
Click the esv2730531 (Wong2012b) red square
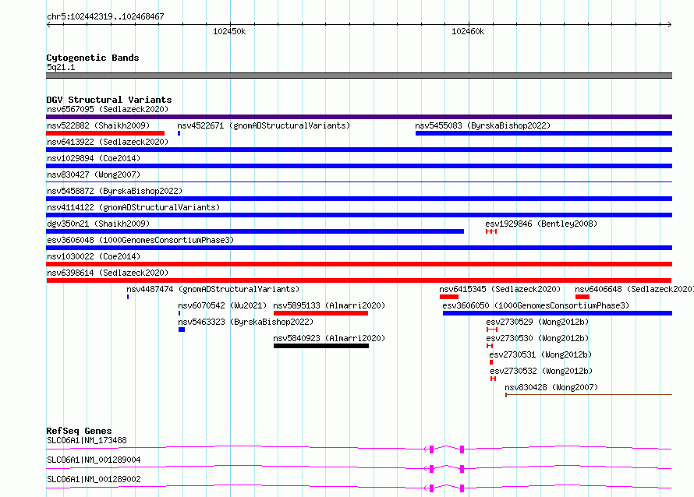(491, 362)
